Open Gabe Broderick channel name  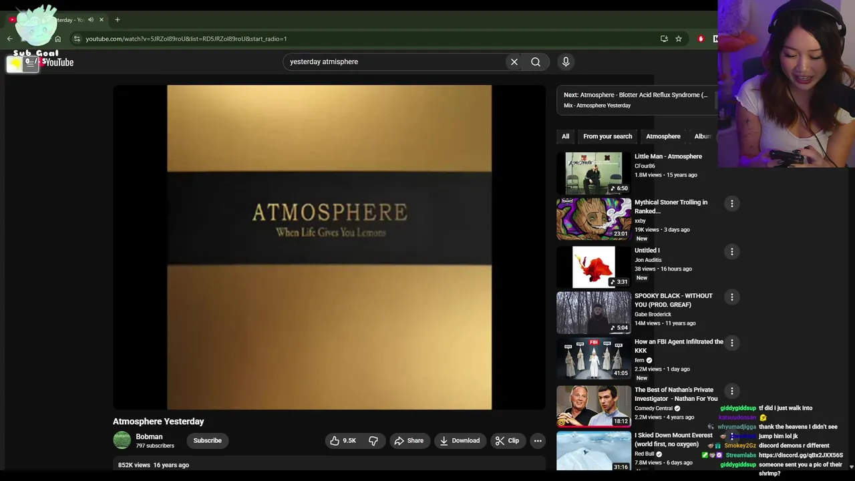[653, 314]
